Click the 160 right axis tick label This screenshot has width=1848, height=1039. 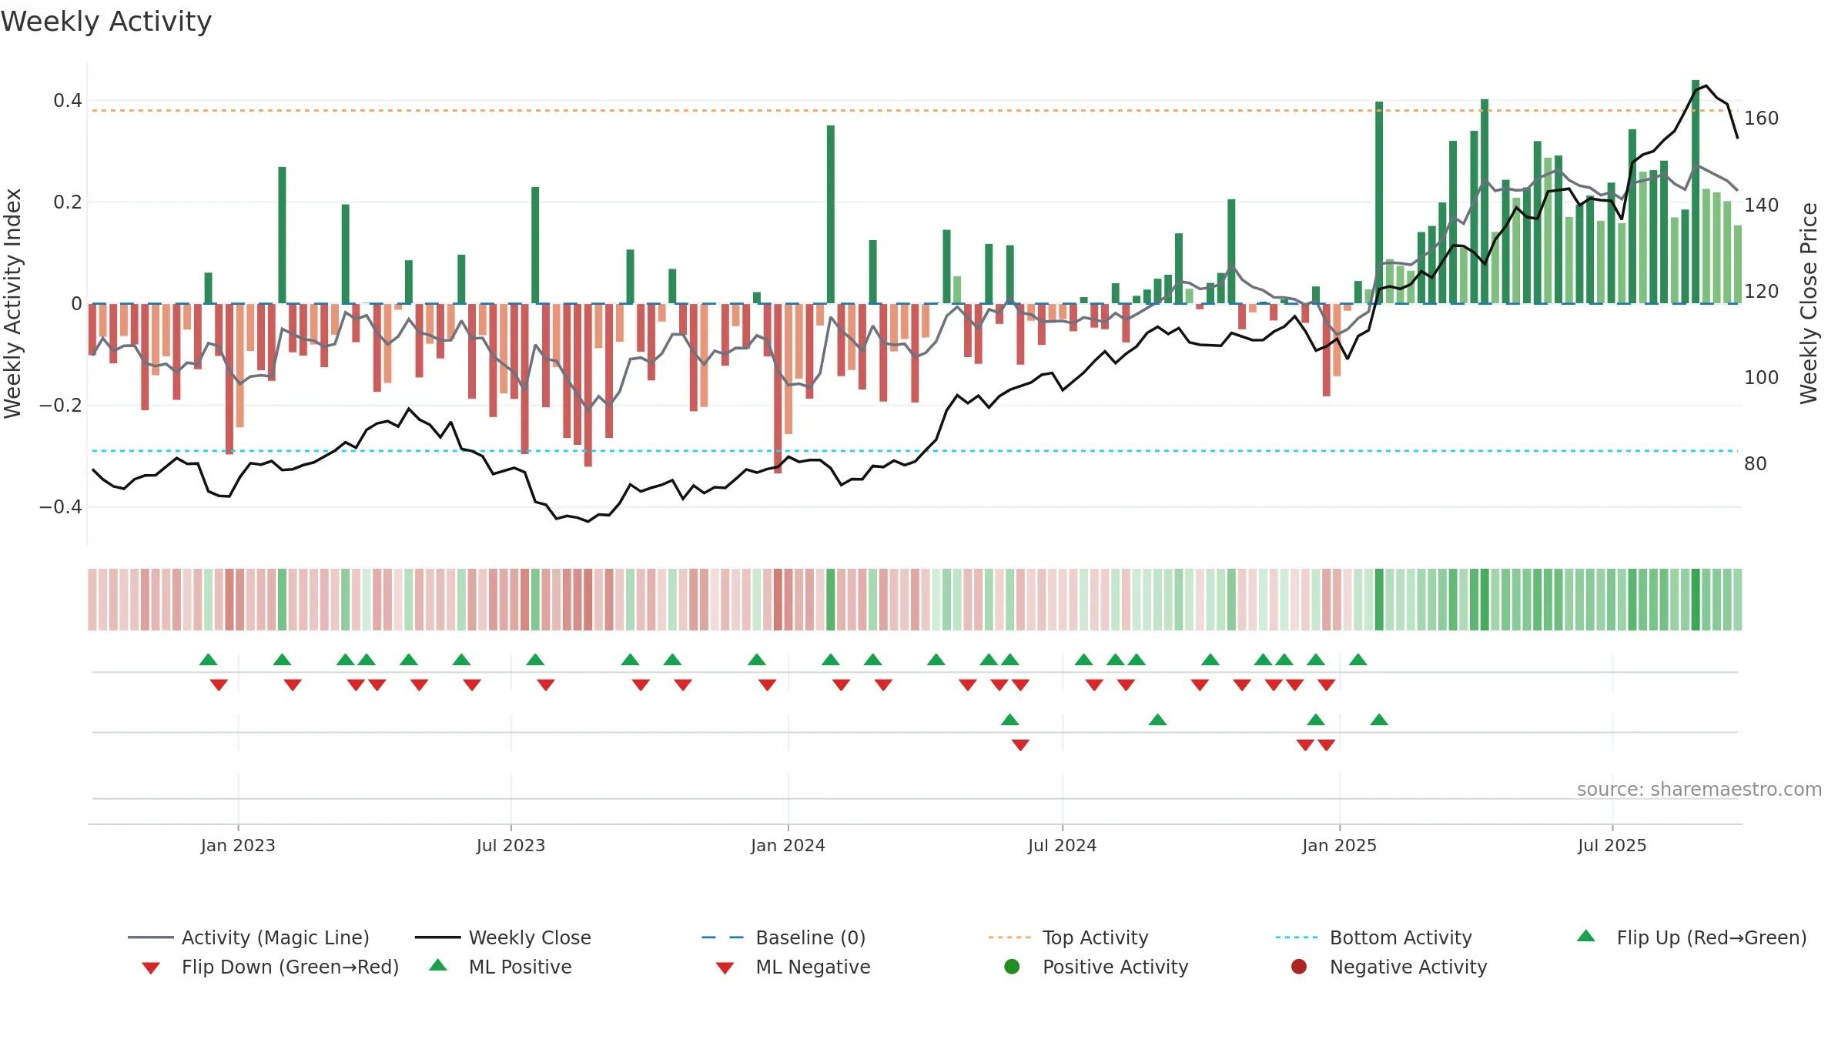click(x=1762, y=119)
